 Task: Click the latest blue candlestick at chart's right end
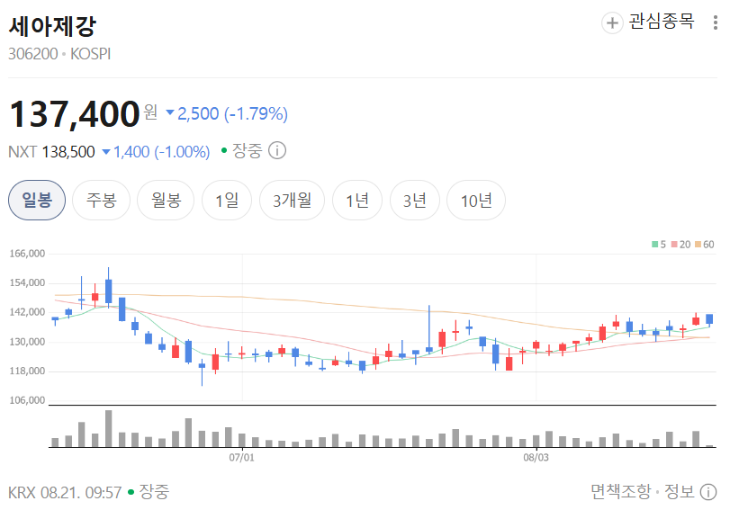[709, 319]
